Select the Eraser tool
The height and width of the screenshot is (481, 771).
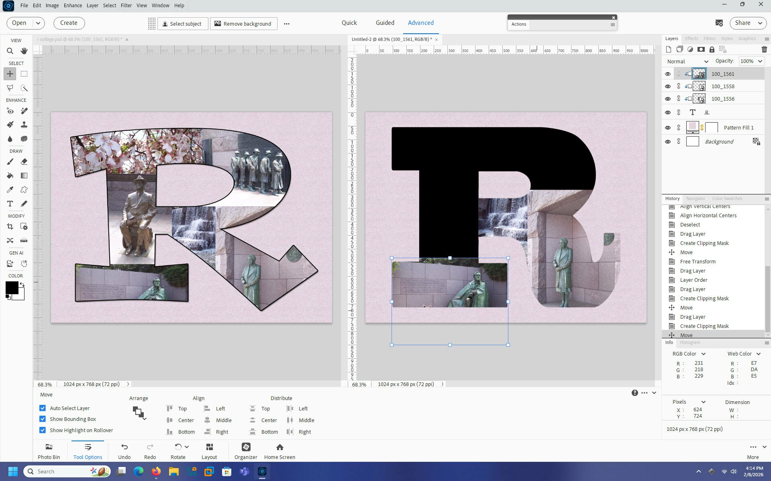(24, 162)
